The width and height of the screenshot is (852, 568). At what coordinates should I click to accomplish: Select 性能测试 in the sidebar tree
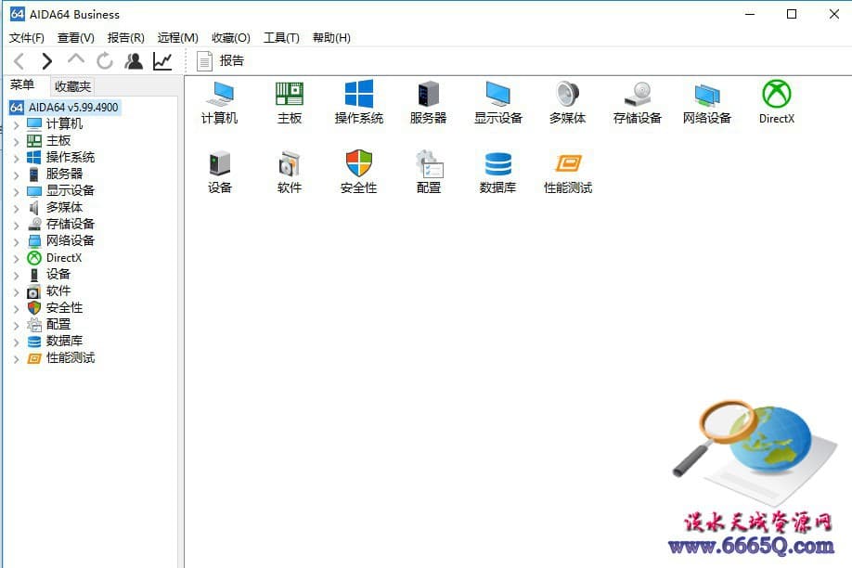coord(71,357)
